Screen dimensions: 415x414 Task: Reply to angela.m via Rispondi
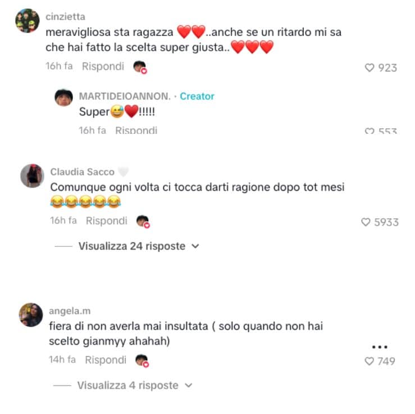(x=106, y=360)
